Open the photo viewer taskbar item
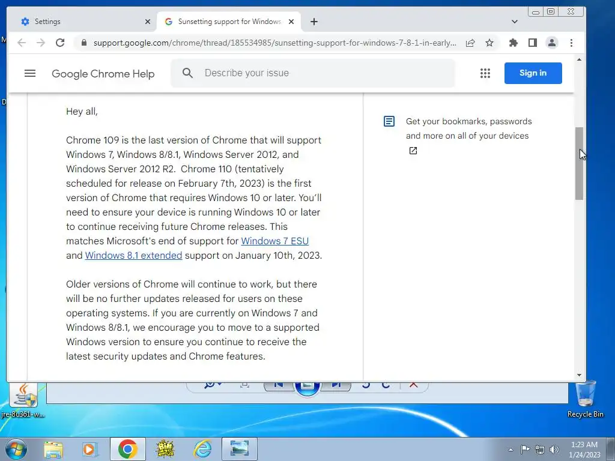This screenshot has width=615, height=461. coord(240,449)
